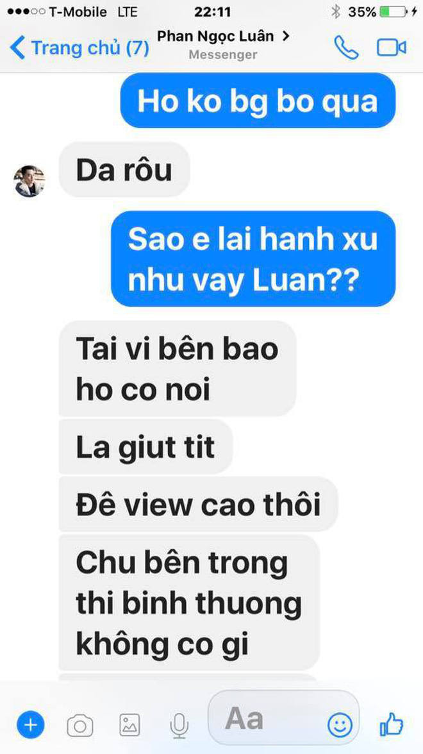Start a video call with the camera icon

tap(391, 47)
